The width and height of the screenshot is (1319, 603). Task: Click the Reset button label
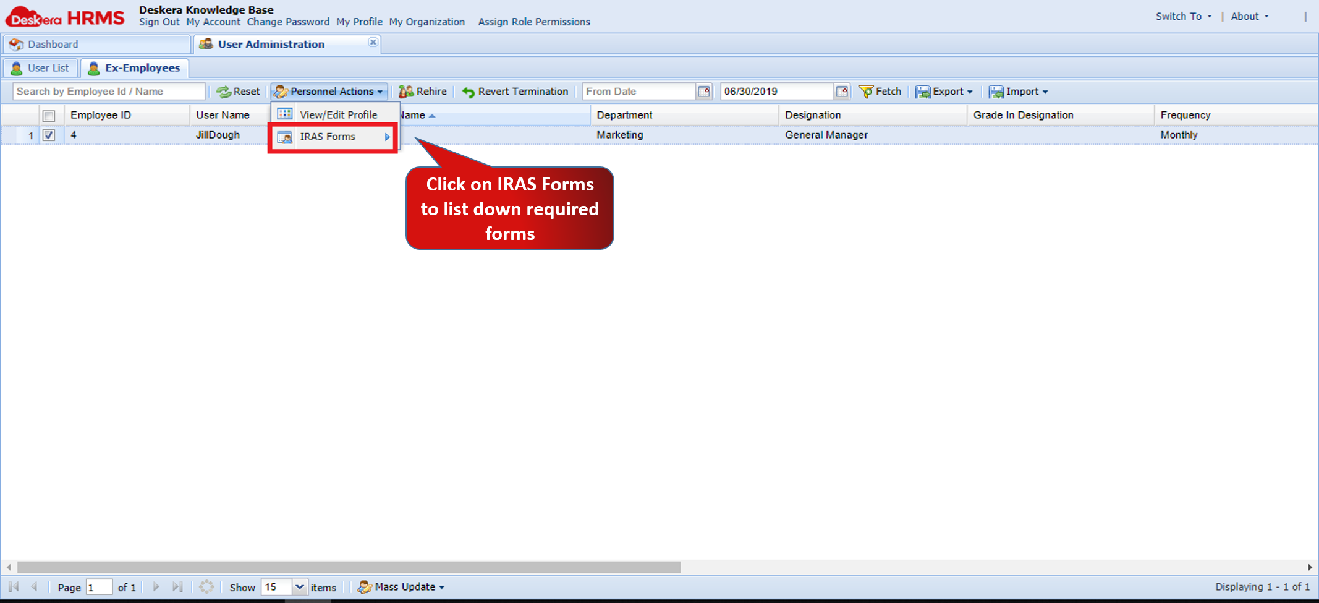[x=247, y=92]
